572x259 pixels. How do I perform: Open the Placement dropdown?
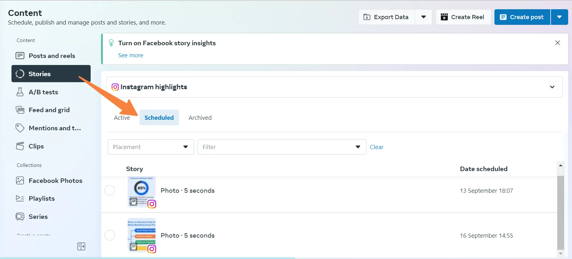[x=151, y=147]
